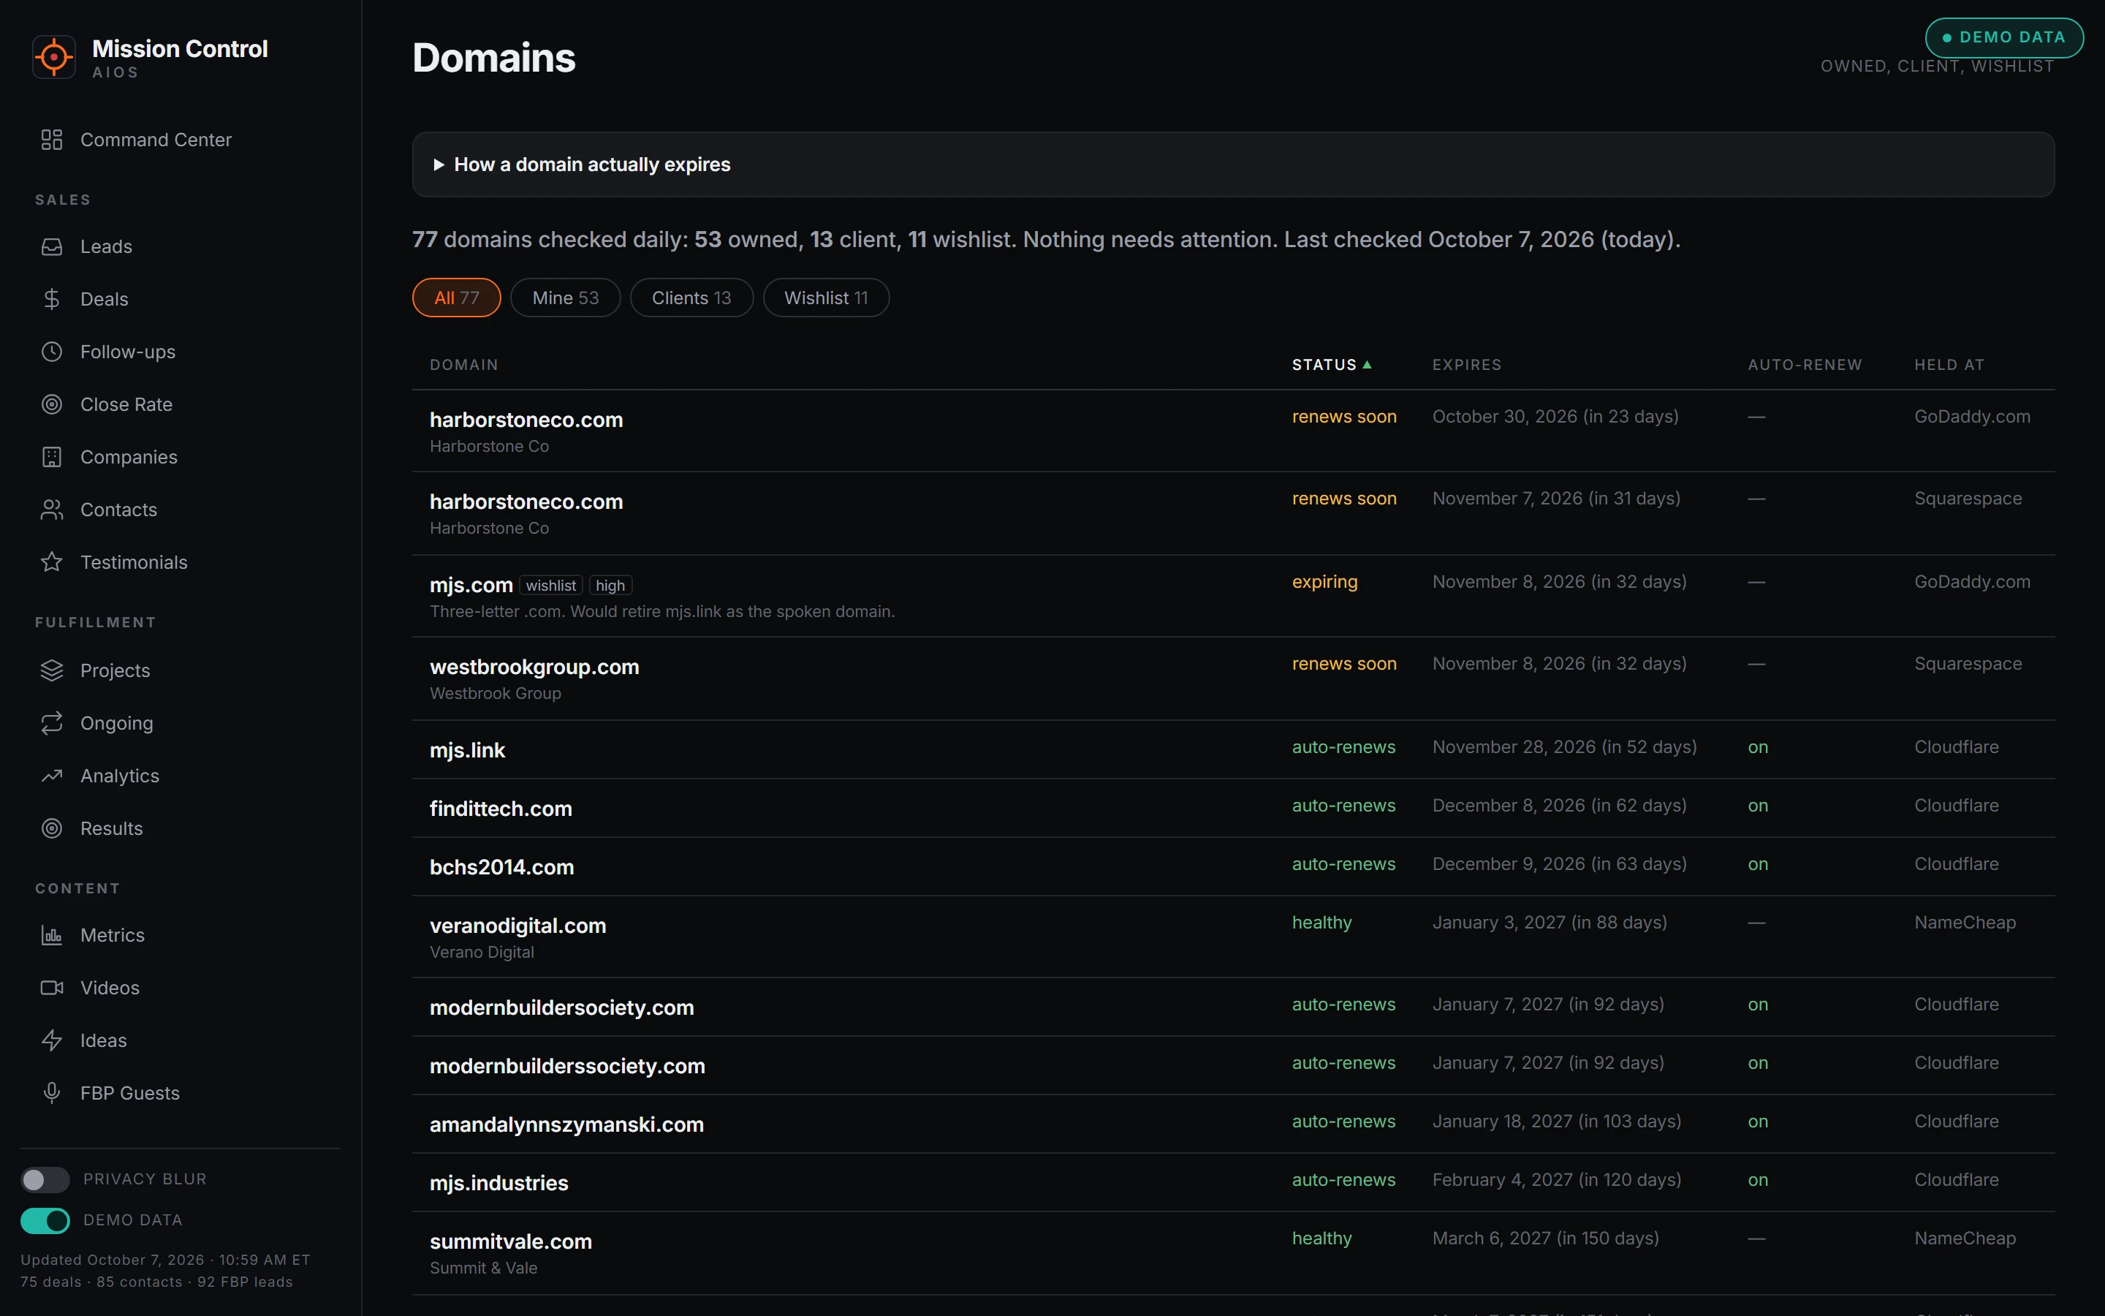Image resolution: width=2105 pixels, height=1316 pixels.
Task: Click mjs.link auto-renews status
Action: [1343, 748]
